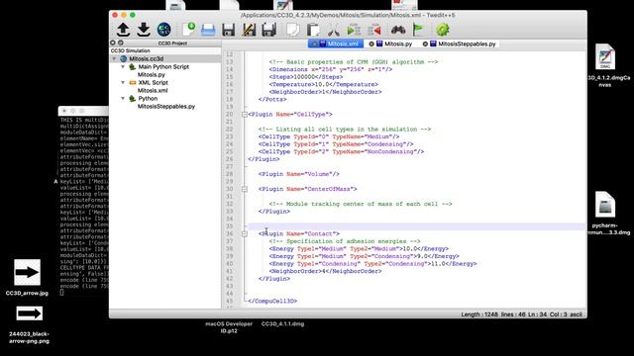Image resolution: width=634 pixels, height=356 pixels.
Task: Click the NeighborOrder 1 line at line 17
Action: pyautogui.click(x=326, y=92)
